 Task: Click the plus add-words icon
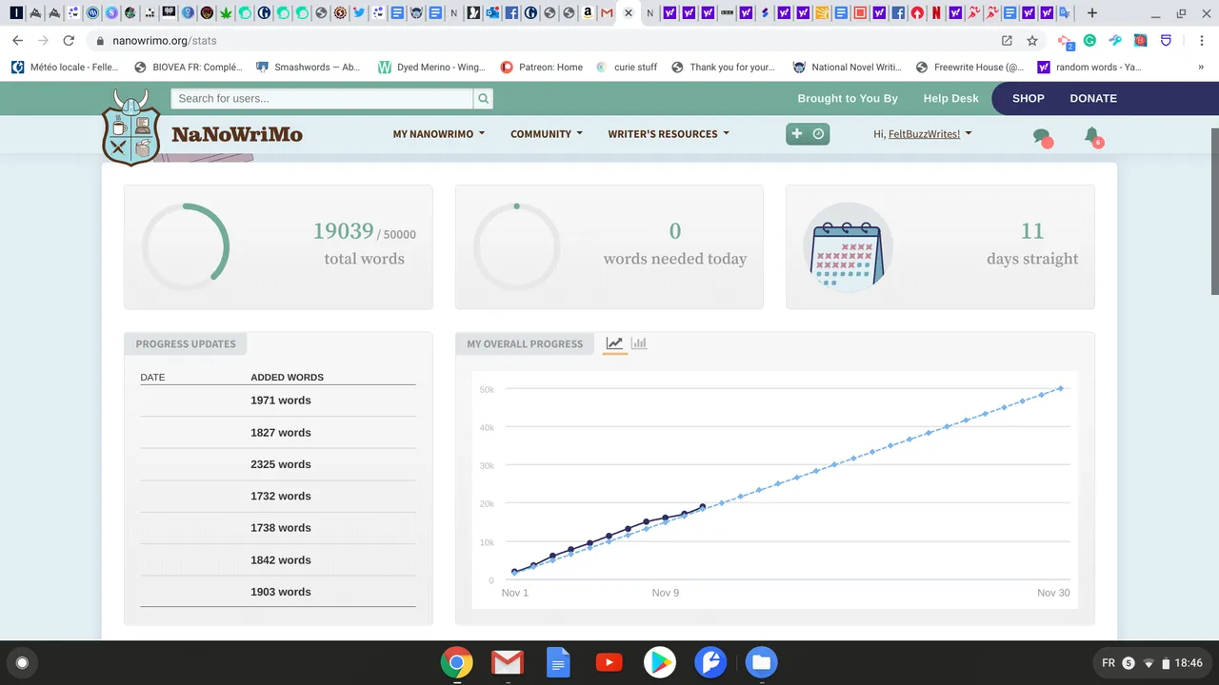click(x=797, y=134)
